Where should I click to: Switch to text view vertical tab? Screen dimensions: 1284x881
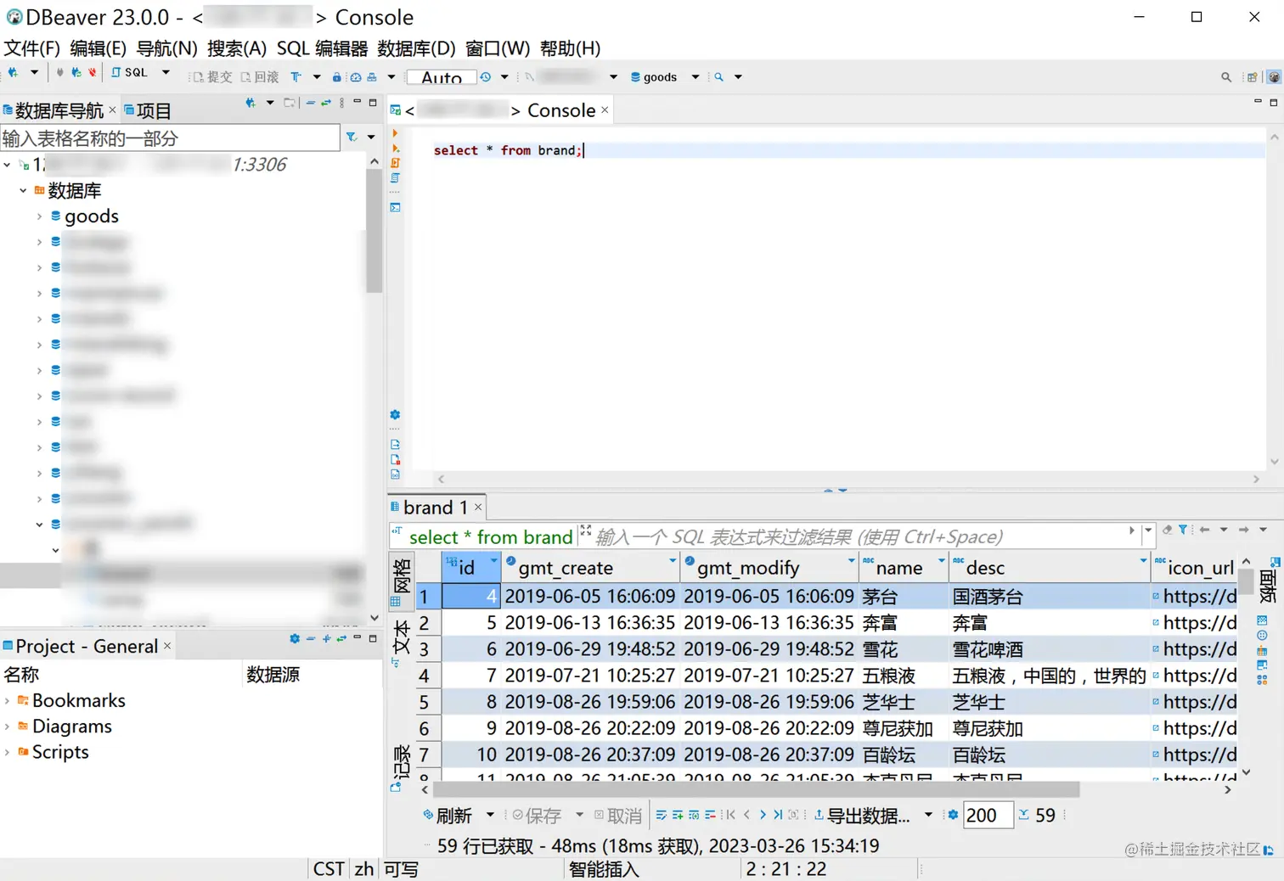coord(402,643)
